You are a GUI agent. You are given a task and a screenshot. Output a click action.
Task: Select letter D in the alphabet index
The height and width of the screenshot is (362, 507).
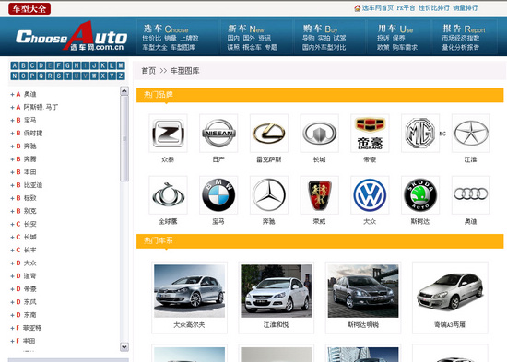pyautogui.click(x=41, y=65)
